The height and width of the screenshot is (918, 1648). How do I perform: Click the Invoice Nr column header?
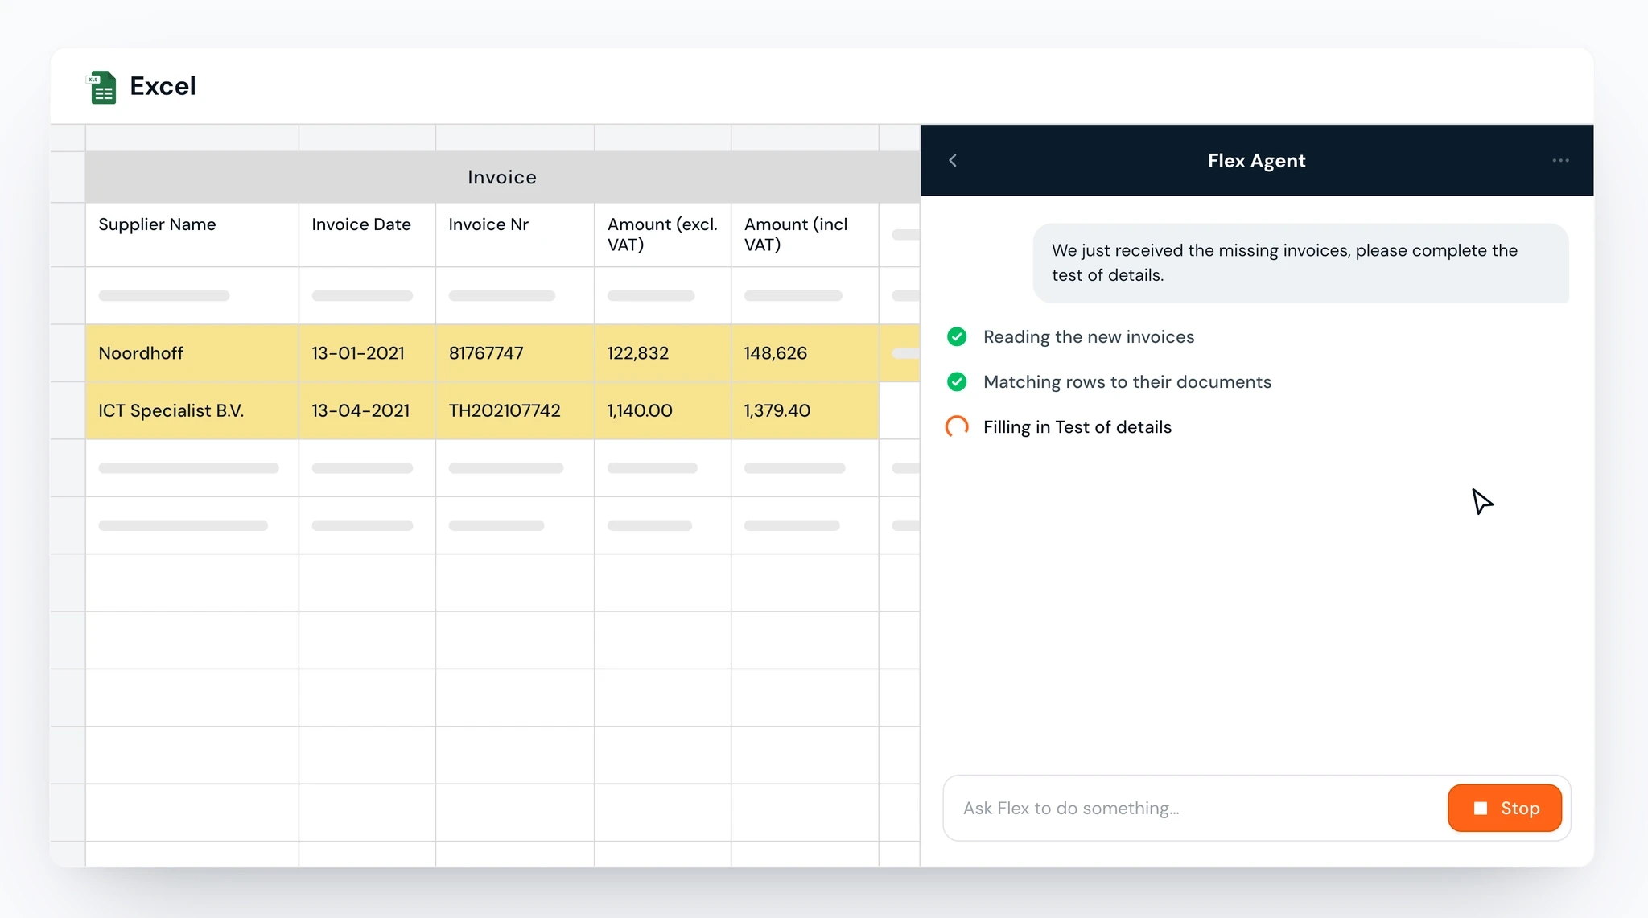click(515, 234)
